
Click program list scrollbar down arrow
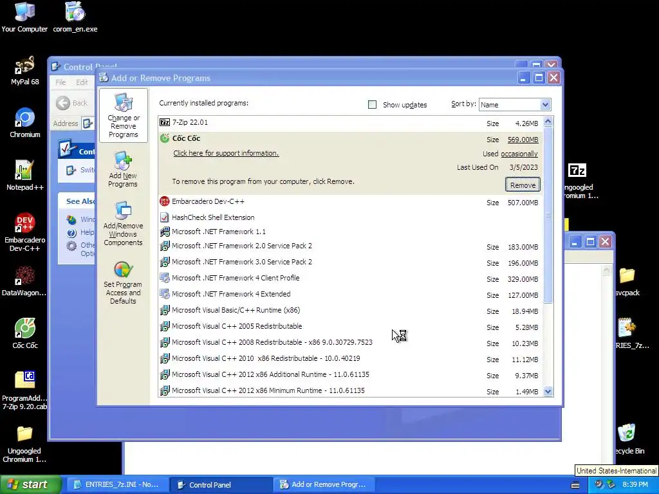[x=548, y=392]
